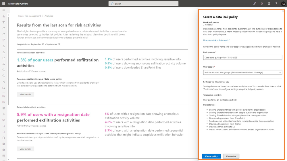Open the archive box icon in sidebar

coord(4,156)
